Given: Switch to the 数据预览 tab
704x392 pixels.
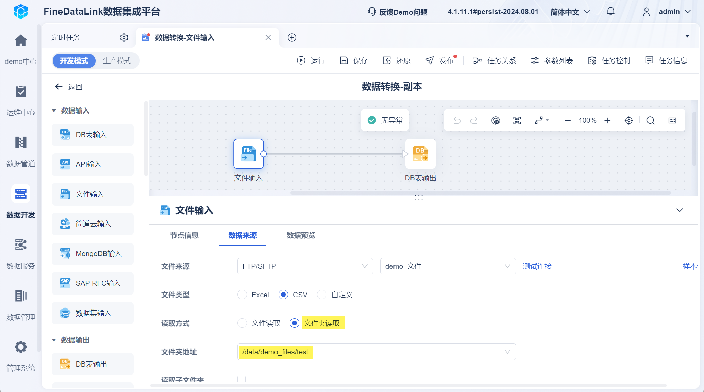Looking at the screenshot, I should pyautogui.click(x=301, y=235).
